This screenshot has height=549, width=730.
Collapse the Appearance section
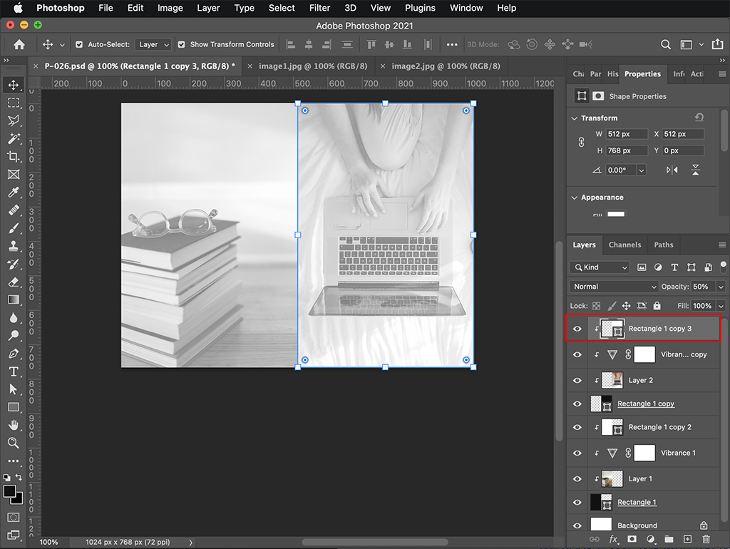(x=574, y=197)
